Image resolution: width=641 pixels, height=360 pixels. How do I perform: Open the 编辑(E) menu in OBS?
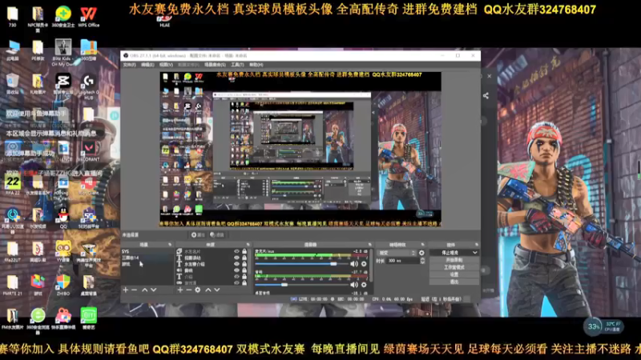coord(147,65)
